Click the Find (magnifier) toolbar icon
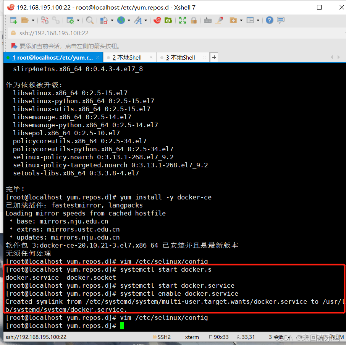 pyautogui.click(x=90, y=20)
